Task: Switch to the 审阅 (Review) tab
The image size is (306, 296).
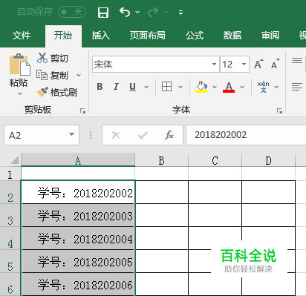Action: 270,36
